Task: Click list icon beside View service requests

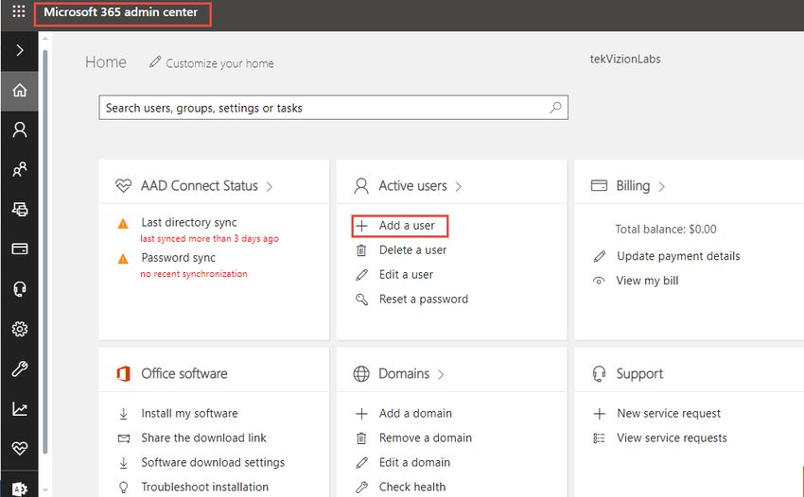Action: tap(599, 438)
